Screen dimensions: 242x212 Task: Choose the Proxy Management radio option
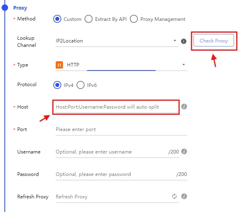[x=134, y=19]
